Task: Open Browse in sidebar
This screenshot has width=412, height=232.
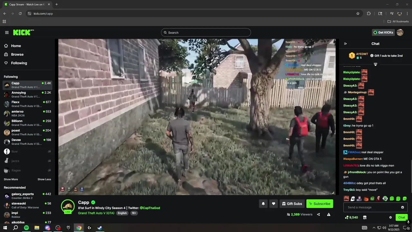Action: tap(14, 54)
